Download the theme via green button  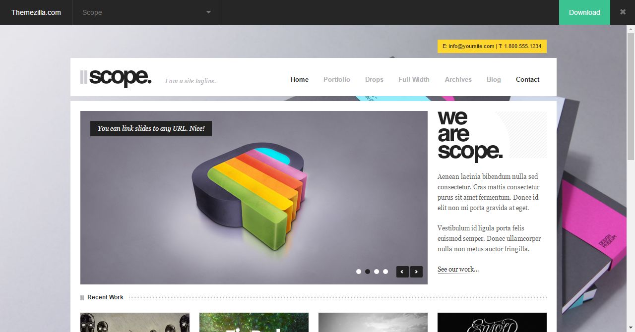tap(584, 12)
